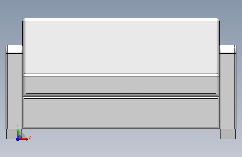Click the blue Z axis ball
The width and height of the screenshot is (242, 157).
pyautogui.click(x=18, y=139)
